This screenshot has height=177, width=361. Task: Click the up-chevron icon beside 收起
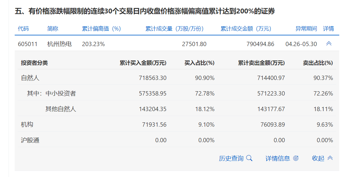[330, 158]
